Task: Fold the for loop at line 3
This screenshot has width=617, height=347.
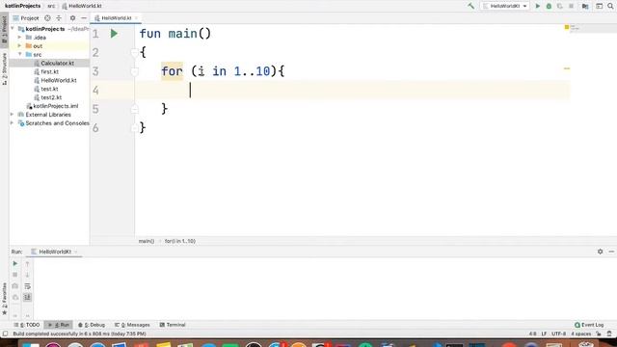Action: point(135,71)
